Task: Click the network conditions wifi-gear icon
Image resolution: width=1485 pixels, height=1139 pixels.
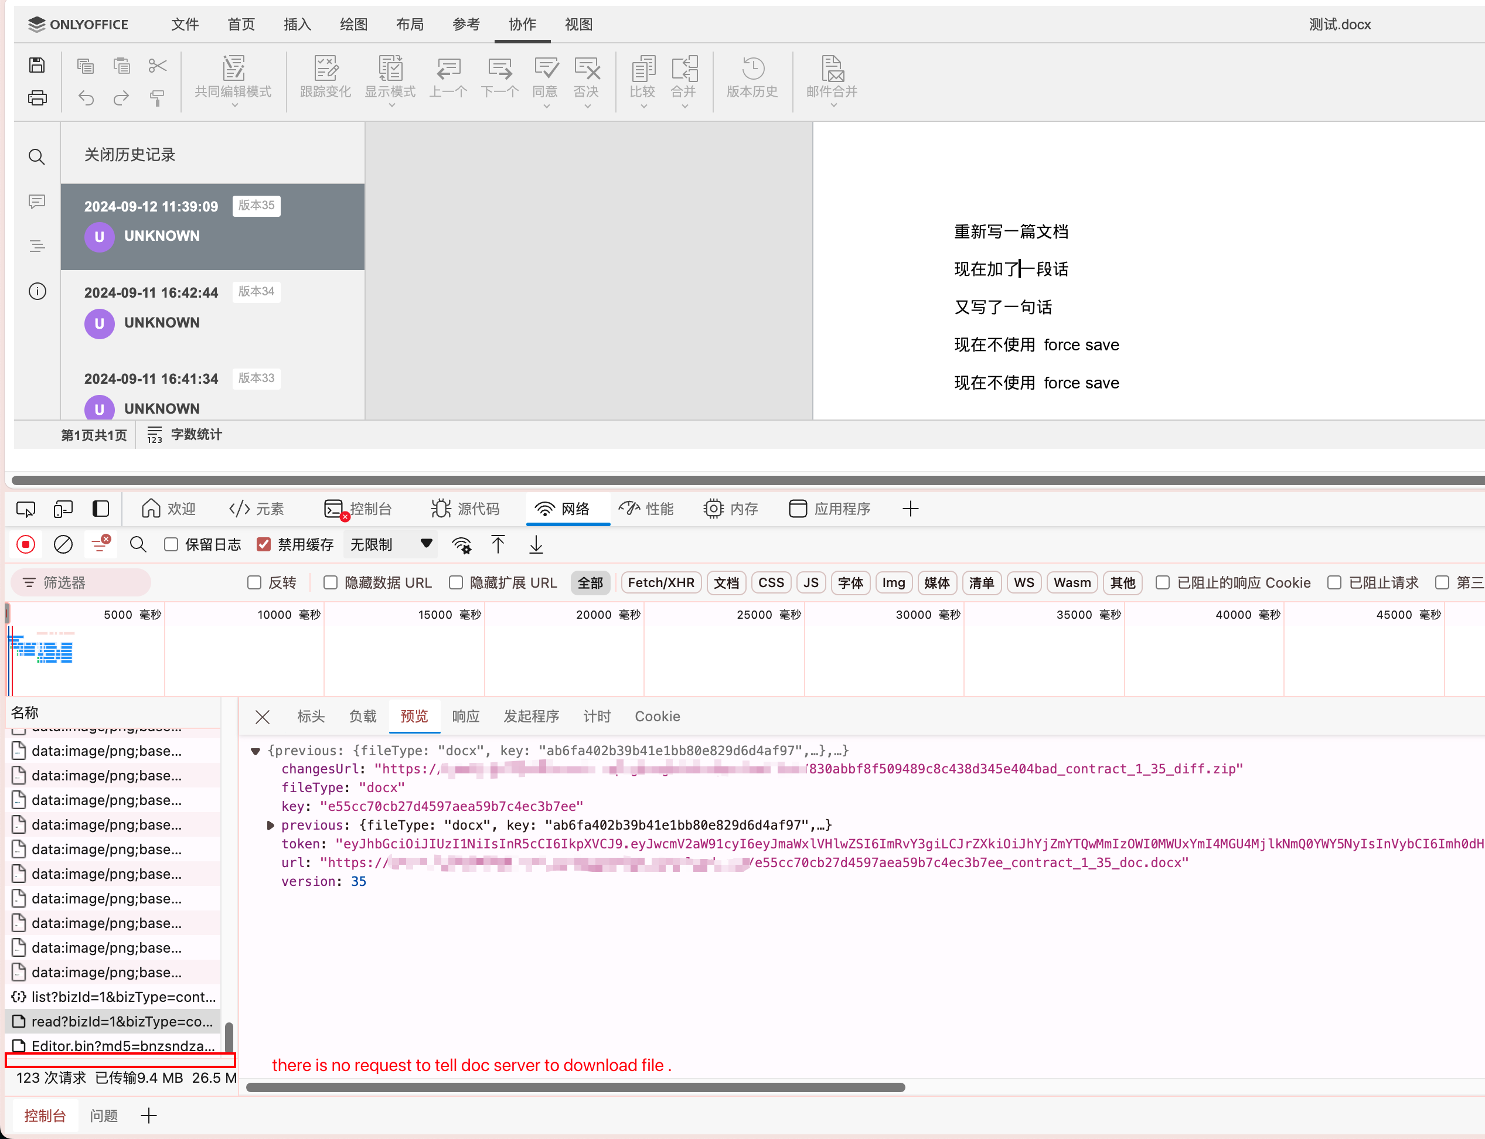Action: pyautogui.click(x=462, y=545)
